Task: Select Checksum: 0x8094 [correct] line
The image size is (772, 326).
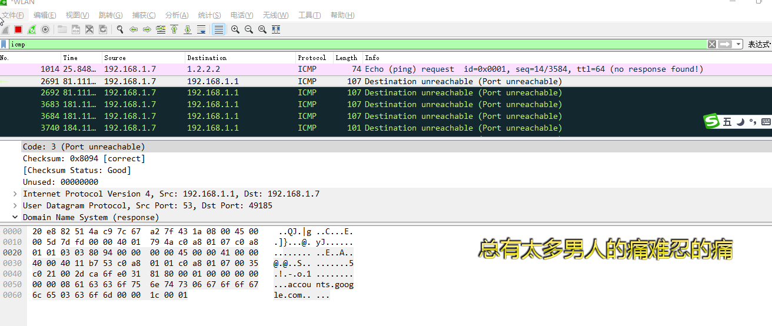Action: [84, 158]
